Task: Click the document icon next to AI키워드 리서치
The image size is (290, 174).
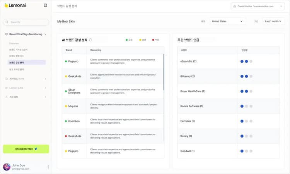Action: pos(6,79)
